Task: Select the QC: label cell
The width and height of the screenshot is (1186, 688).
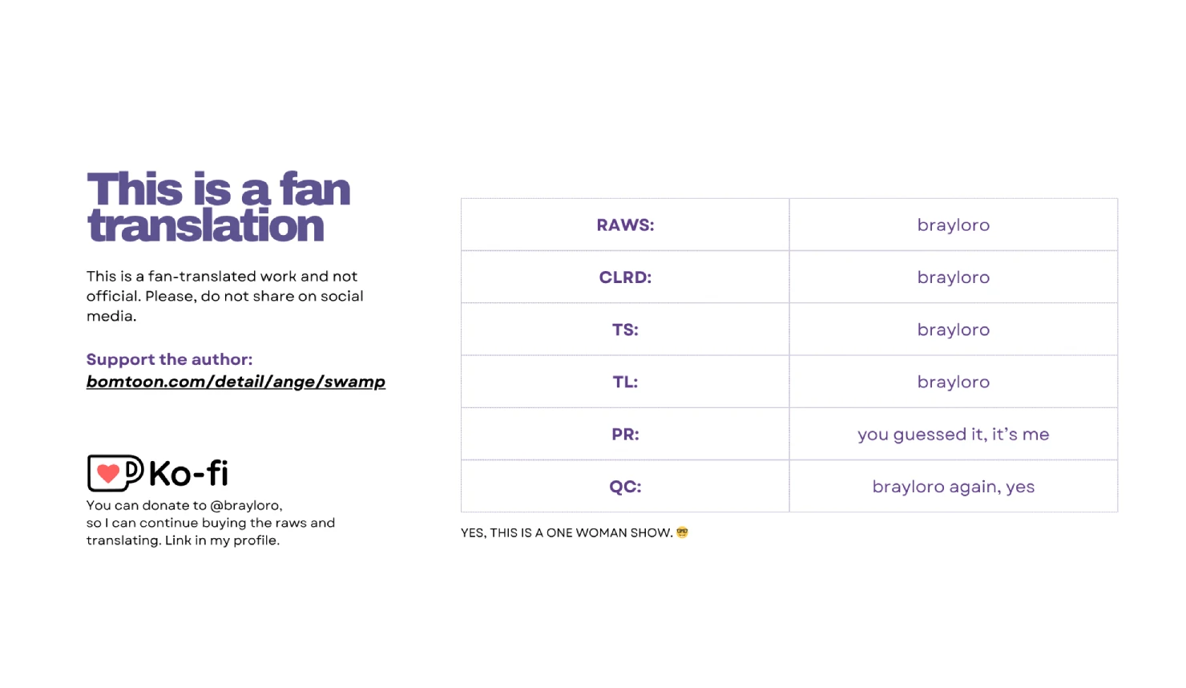Action: (x=625, y=487)
